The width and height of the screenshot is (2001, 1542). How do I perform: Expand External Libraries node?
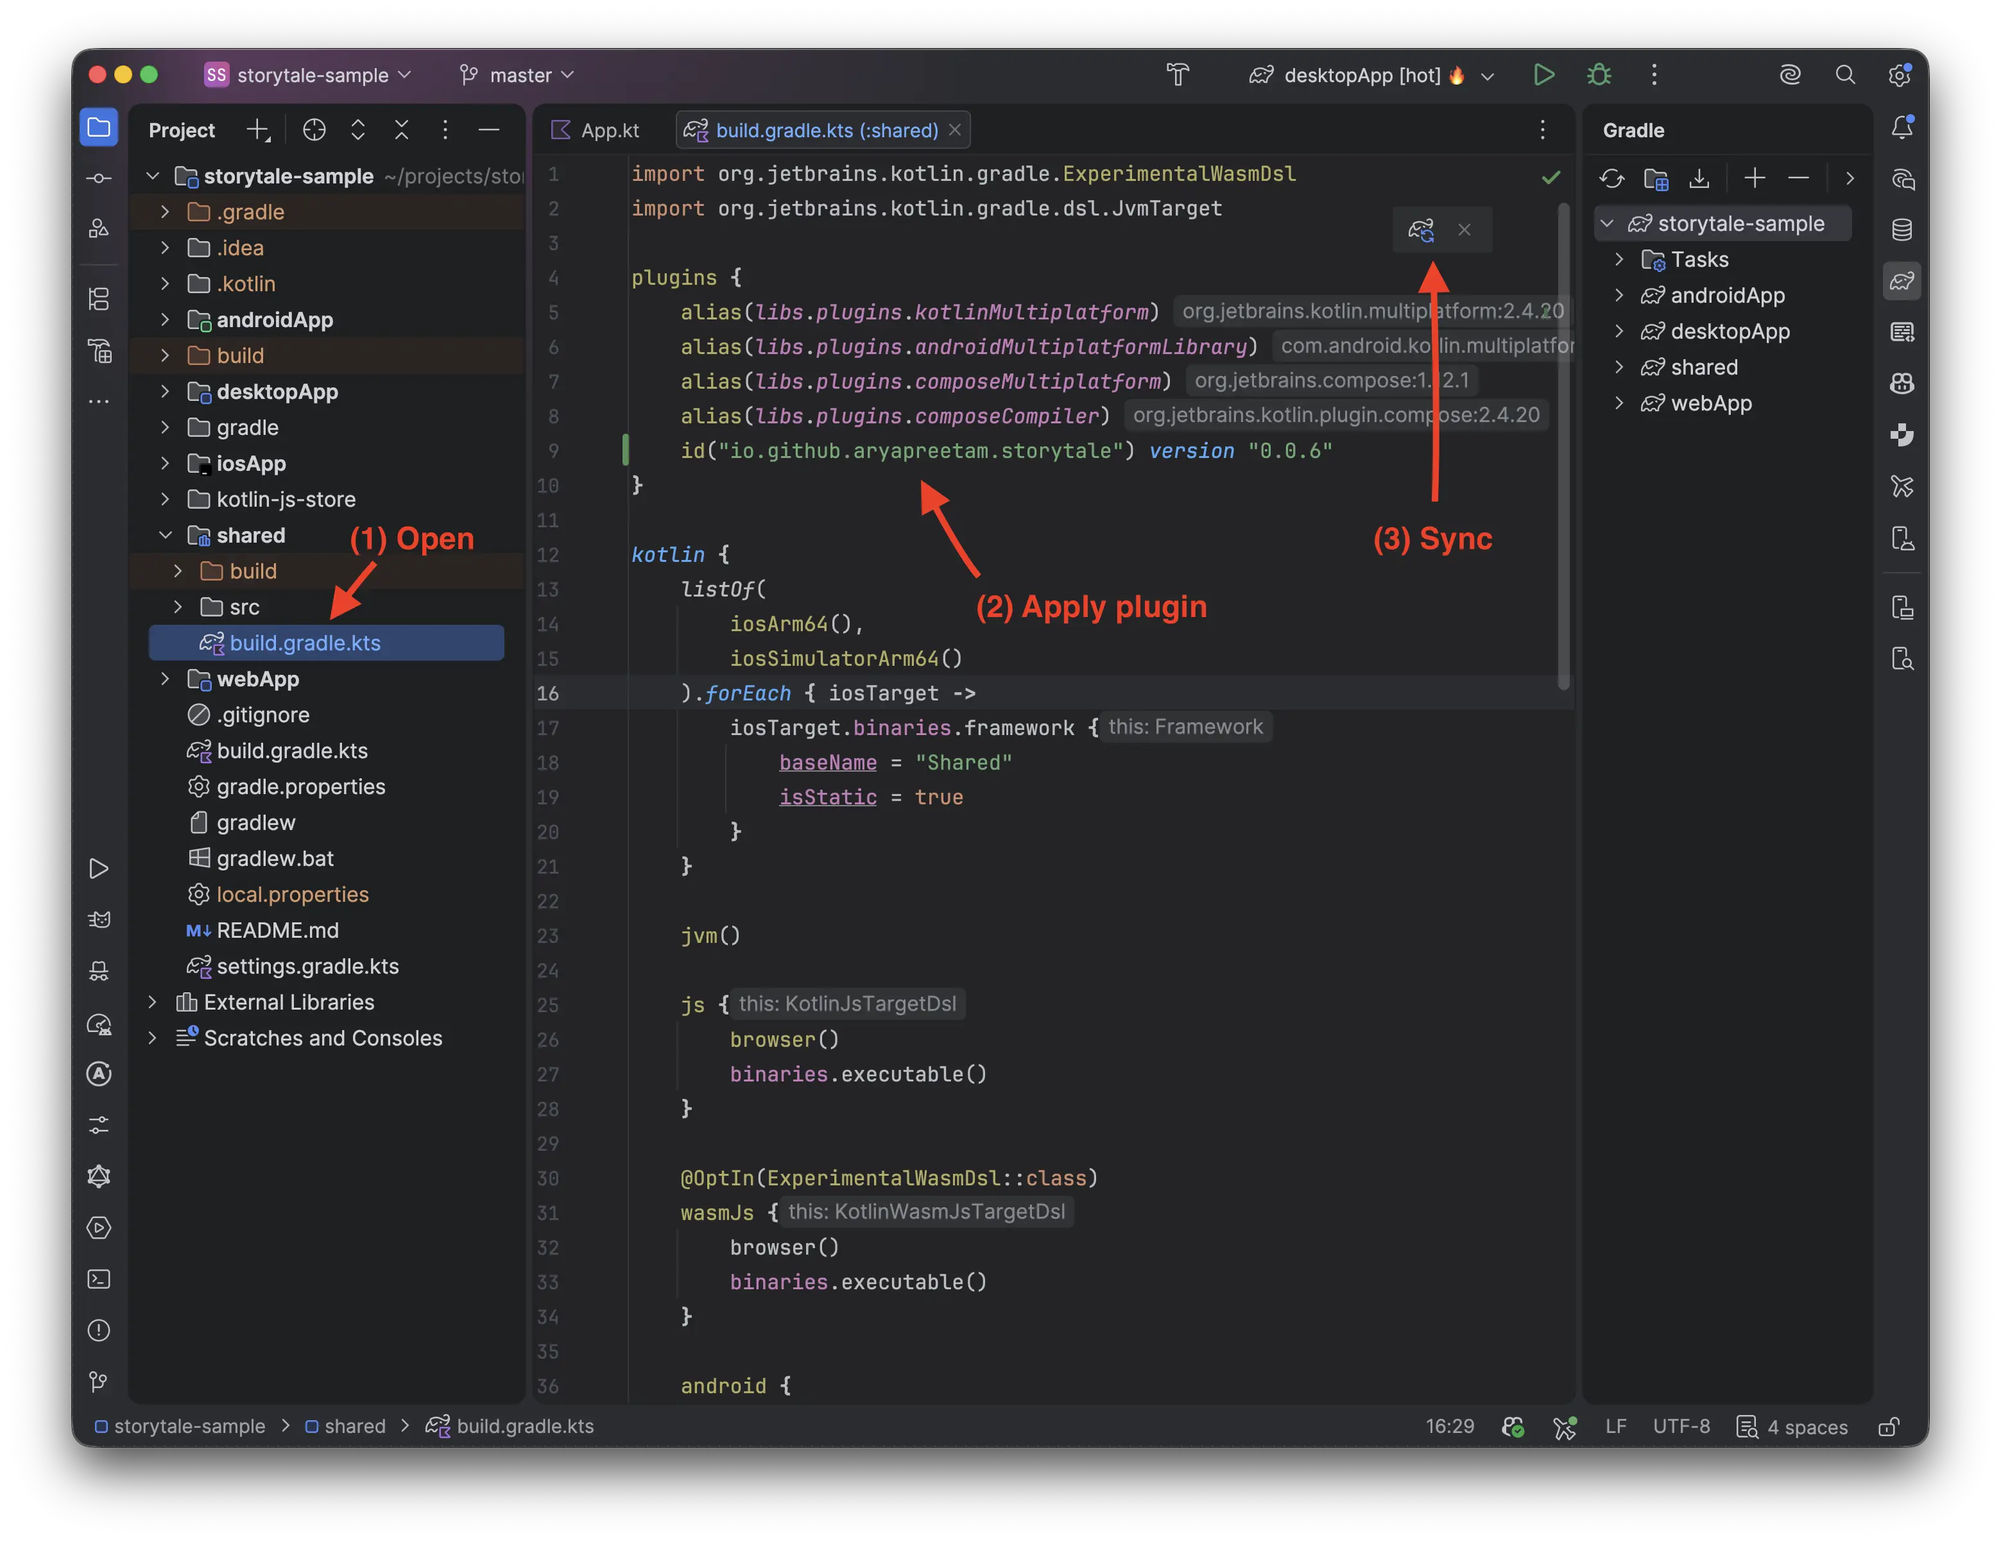pyautogui.click(x=152, y=1003)
